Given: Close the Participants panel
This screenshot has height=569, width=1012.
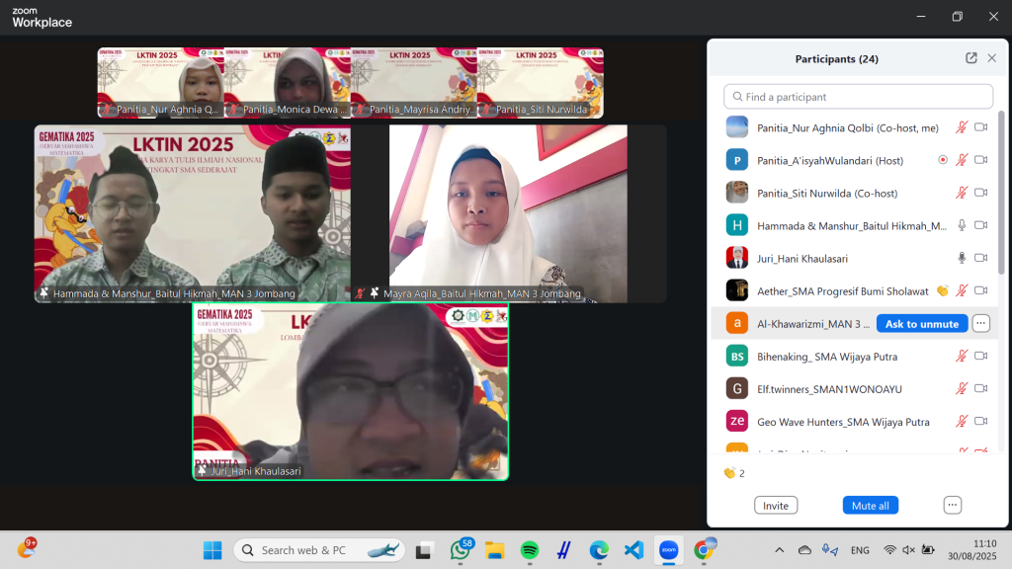Looking at the screenshot, I should (x=991, y=58).
